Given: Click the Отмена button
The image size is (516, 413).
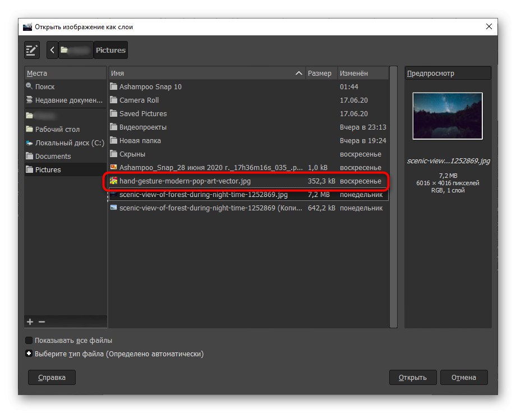Looking at the screenshot, I should 464,378.
